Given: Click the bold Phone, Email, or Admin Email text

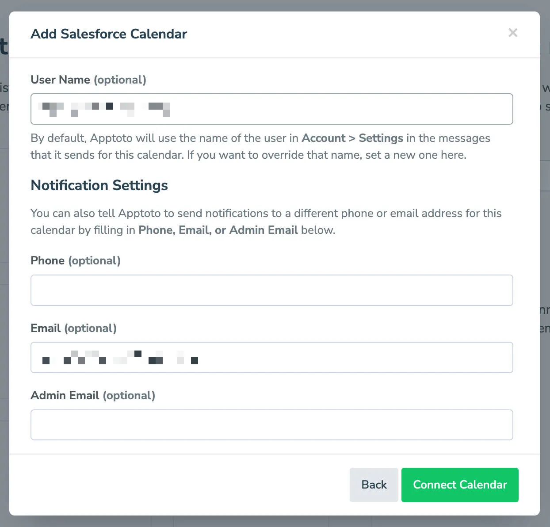Looking at the screenshot, I should tap(218, 230).
